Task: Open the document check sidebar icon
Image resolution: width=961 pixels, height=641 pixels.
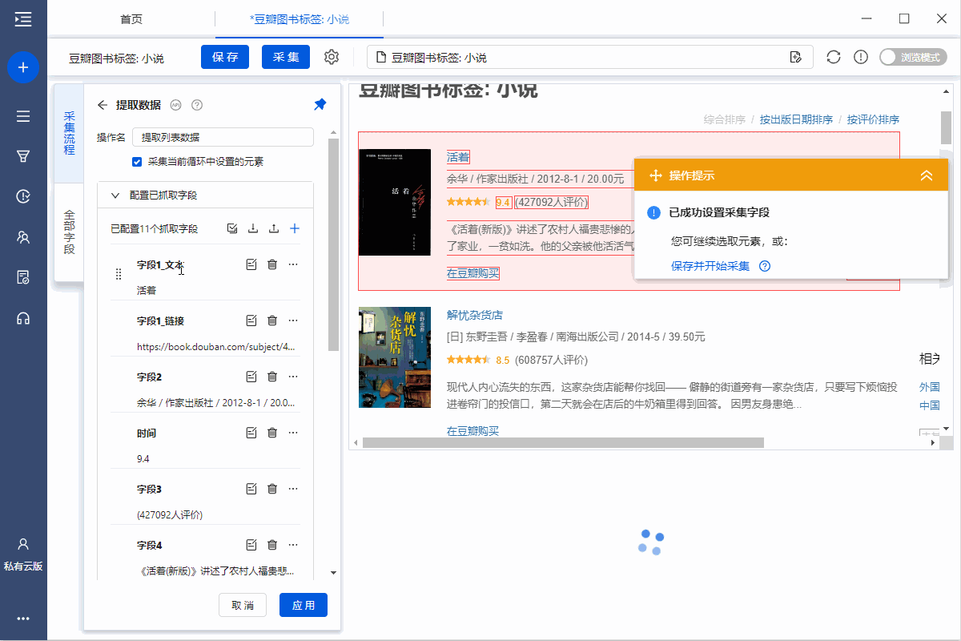Action: tap(23, 277)
